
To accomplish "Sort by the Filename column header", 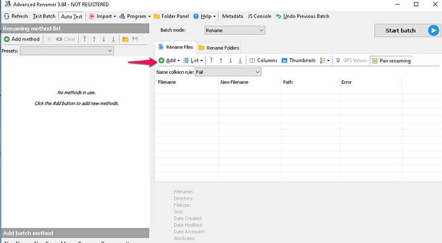I will click(186, 82).
